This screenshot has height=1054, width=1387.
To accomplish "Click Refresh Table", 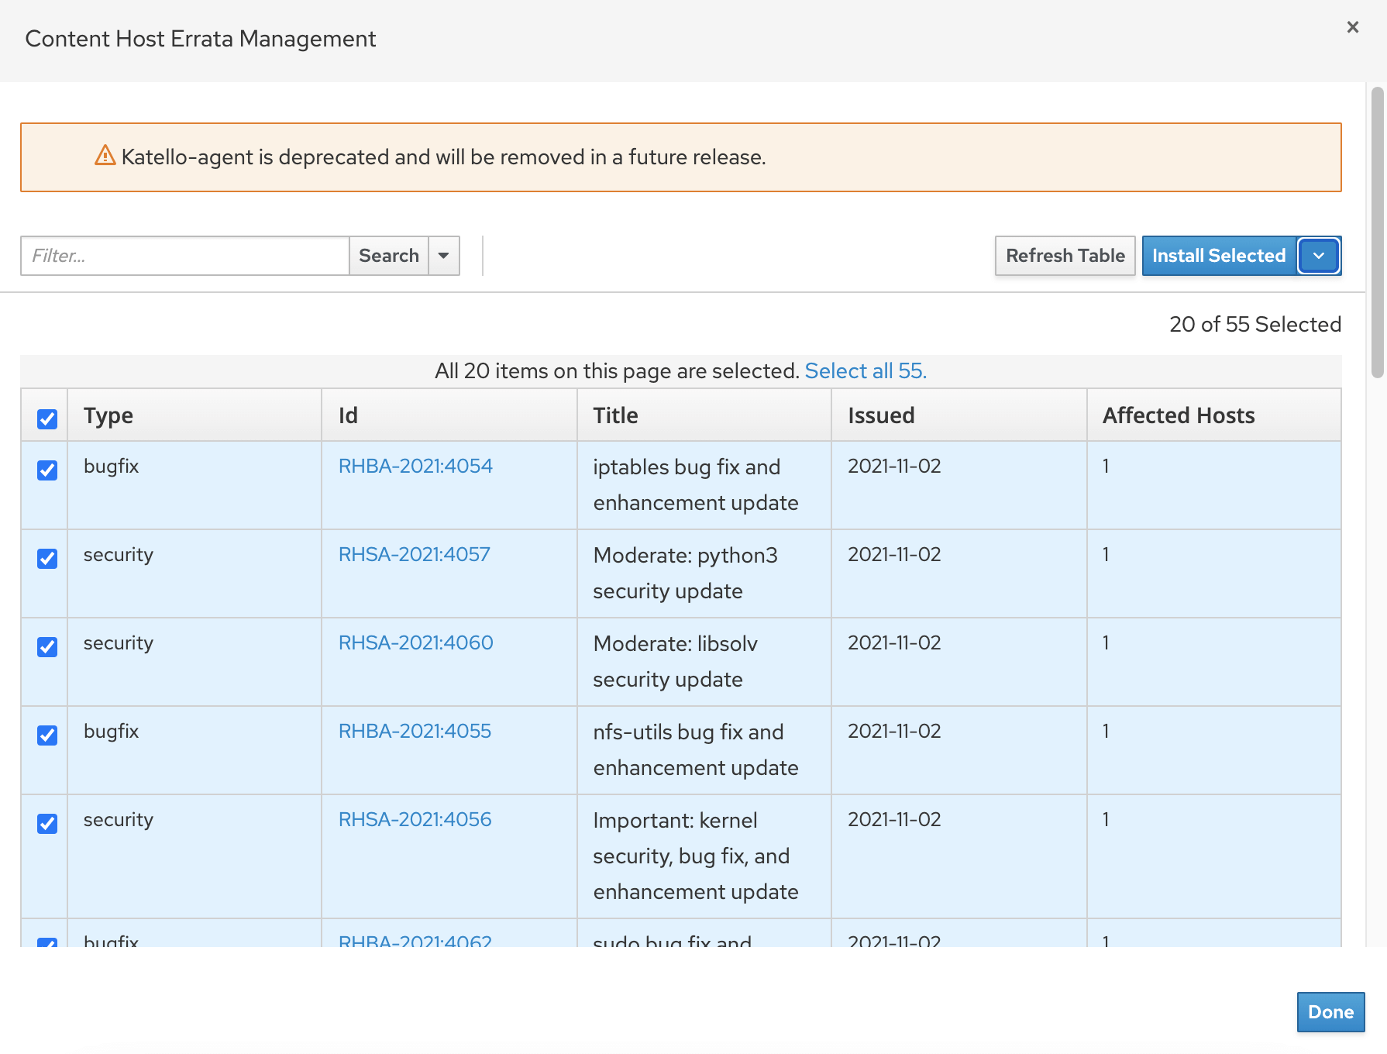I will pyautogui.click(x=1065, y=256).
